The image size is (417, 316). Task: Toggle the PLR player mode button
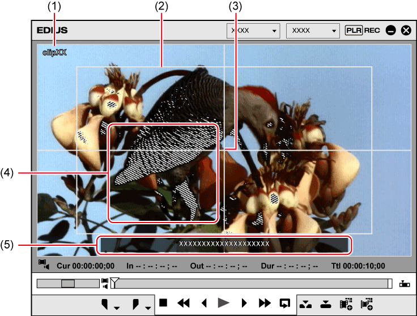pos(354,30)
